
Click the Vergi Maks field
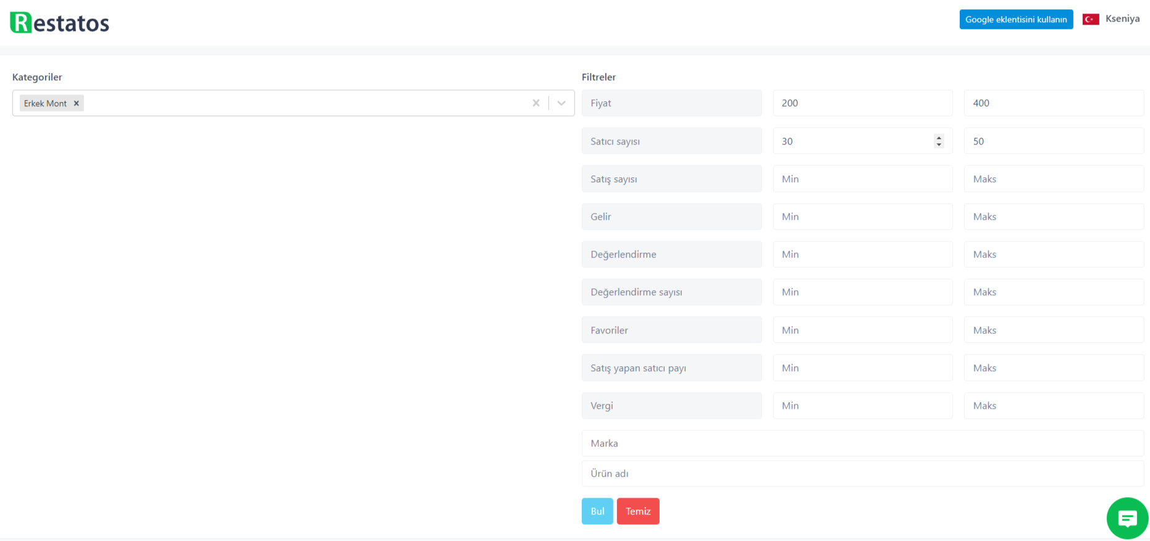pos(1054,406)
